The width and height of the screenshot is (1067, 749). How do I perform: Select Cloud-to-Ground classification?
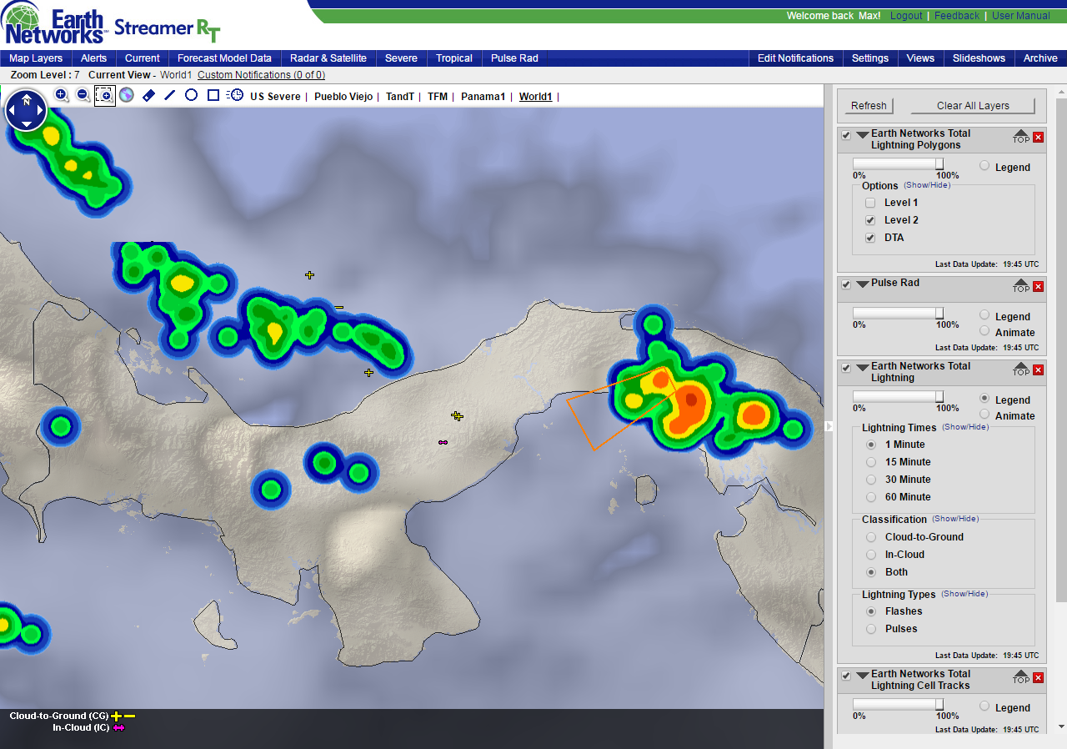(x=871, y=537)
